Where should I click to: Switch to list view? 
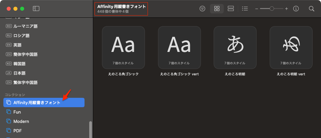[x=245, y=9]
